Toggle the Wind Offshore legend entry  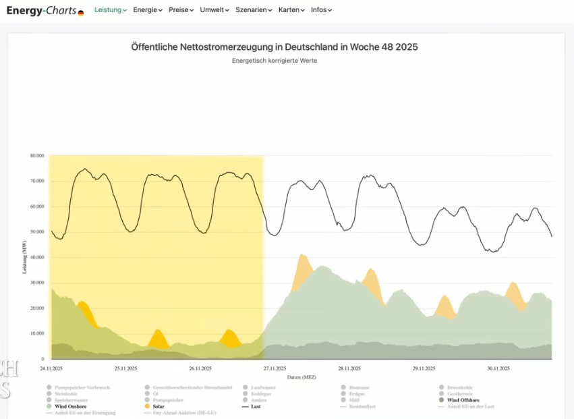click(465, 400)
